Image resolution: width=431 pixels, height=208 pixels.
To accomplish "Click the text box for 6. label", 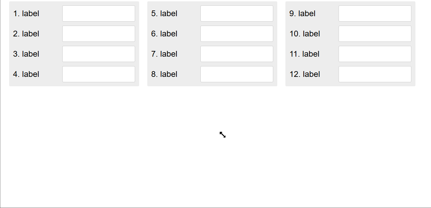I will tap(237, 34).
